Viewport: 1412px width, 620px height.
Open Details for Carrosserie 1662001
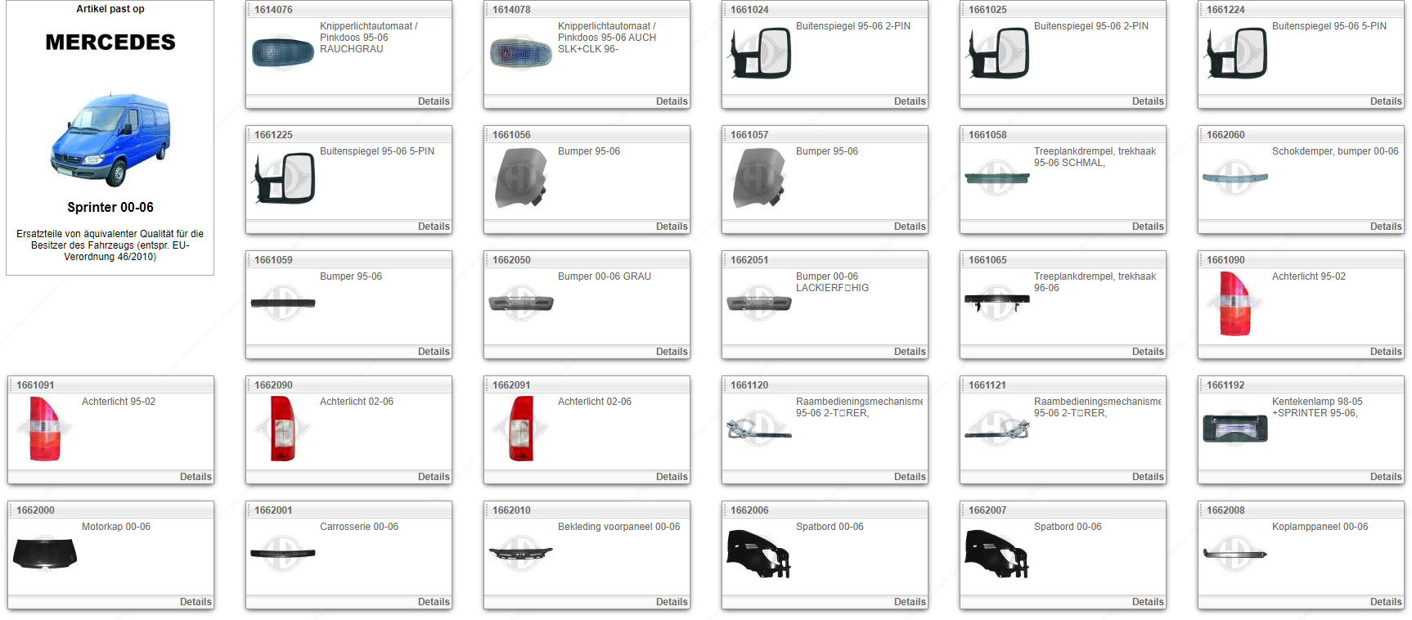tap(434, 602)
